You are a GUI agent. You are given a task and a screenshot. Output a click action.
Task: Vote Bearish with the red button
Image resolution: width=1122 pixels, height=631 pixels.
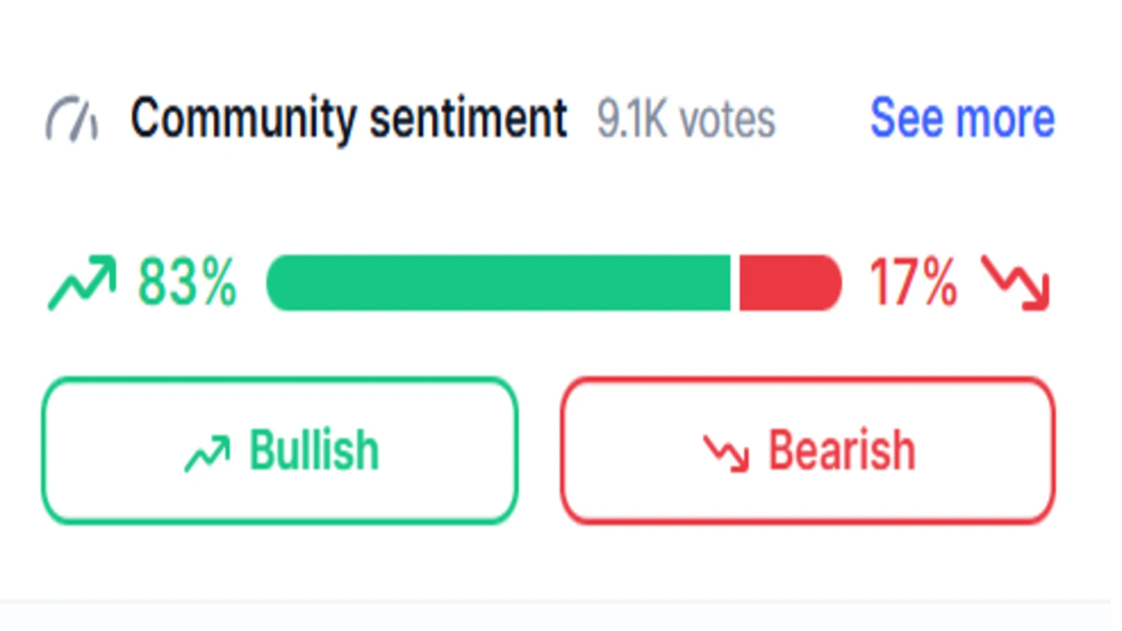click(808, 451)
